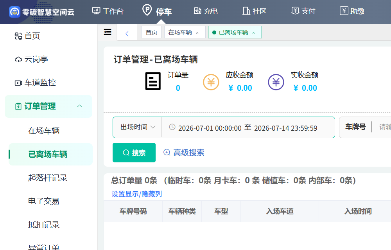Toggle sidebar with the hamburger menu icon
This screenshot has width=391, height=250.
(x=108, y=32)
